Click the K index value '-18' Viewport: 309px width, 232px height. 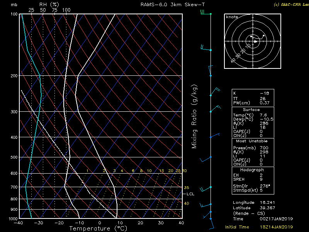(x=265, y=93)
